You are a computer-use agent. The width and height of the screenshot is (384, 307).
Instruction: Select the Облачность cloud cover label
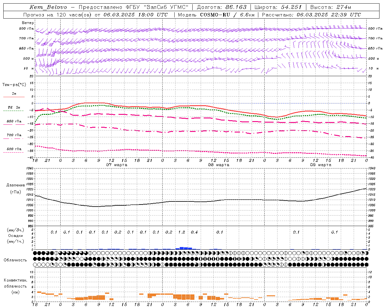pyautogui.click(x=15, y=260)
